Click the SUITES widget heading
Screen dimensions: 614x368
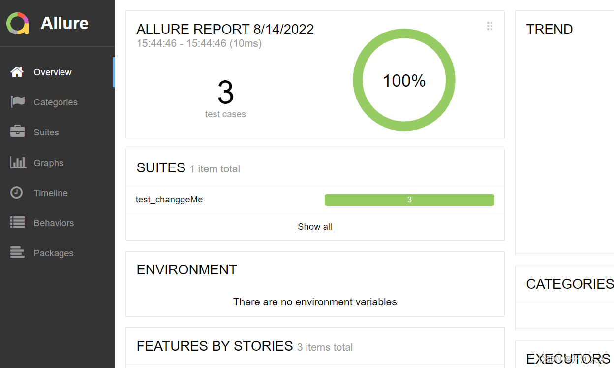161,167
